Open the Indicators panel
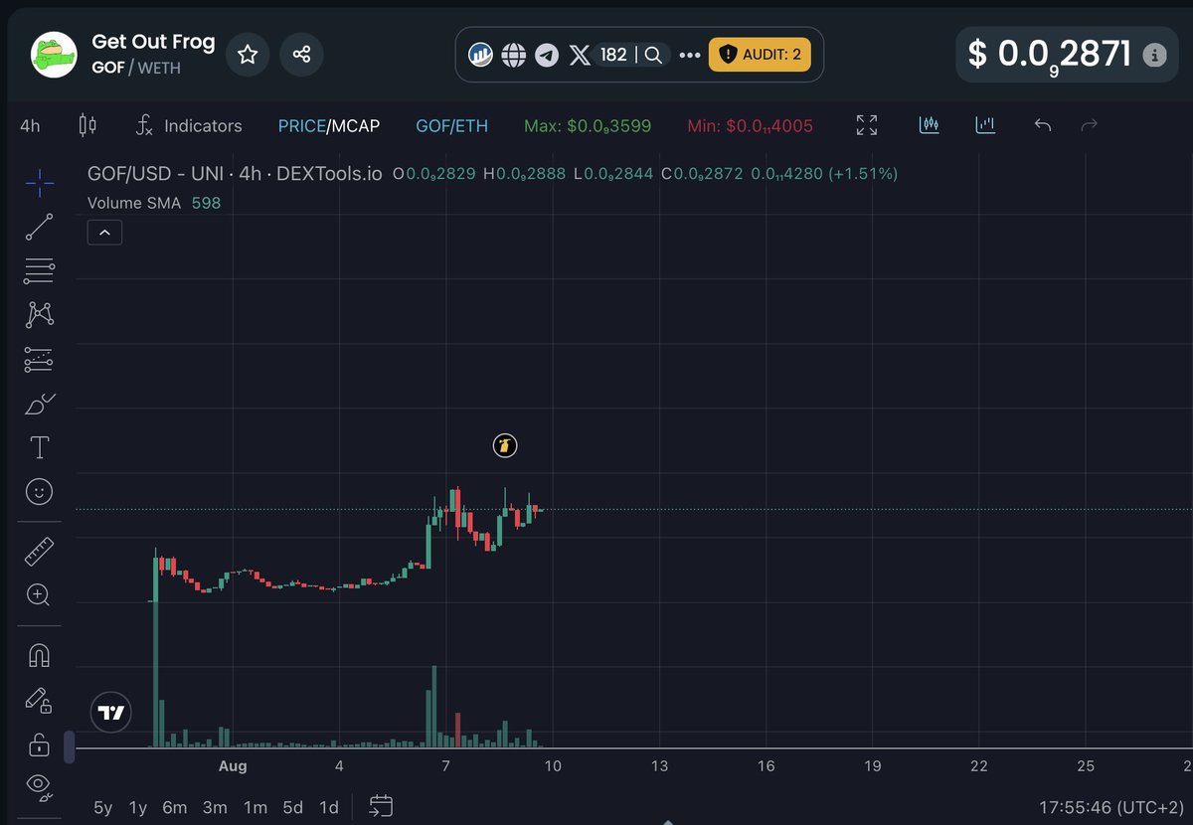This screenshot has width=1193, height=825. coord(189,126)
